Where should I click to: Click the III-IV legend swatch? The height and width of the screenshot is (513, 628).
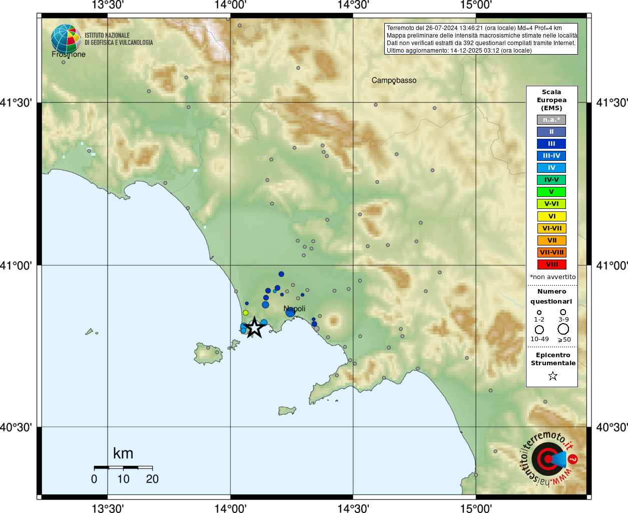(x=551, y=156)
